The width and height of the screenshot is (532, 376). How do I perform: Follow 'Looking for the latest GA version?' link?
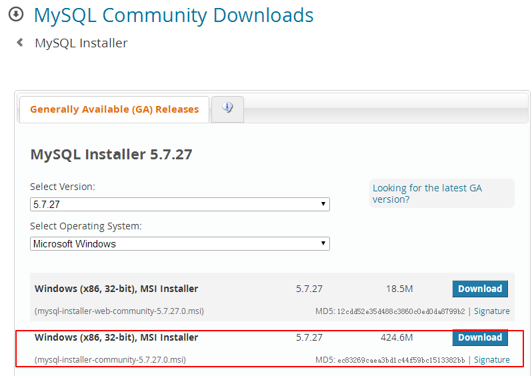427,193
